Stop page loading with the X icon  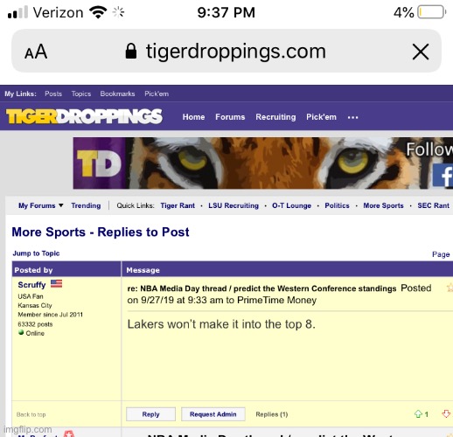pos(421,52)
